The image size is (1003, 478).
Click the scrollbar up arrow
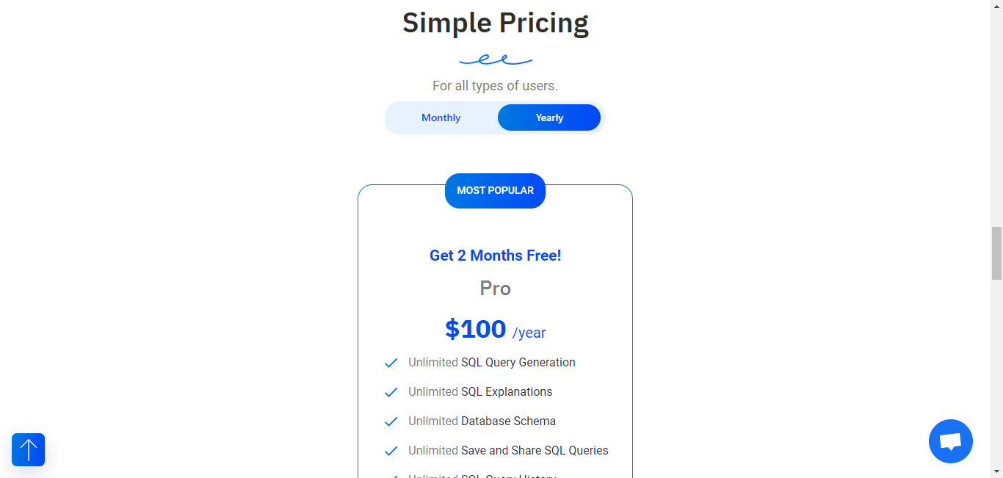click(996, 6)
